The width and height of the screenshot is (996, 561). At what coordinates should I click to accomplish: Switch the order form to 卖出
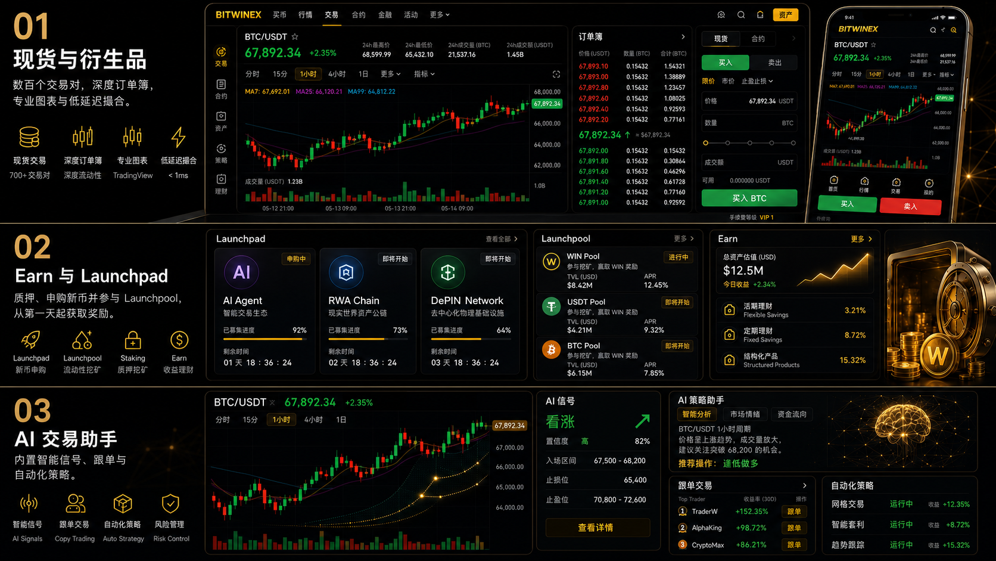(774, 63)
